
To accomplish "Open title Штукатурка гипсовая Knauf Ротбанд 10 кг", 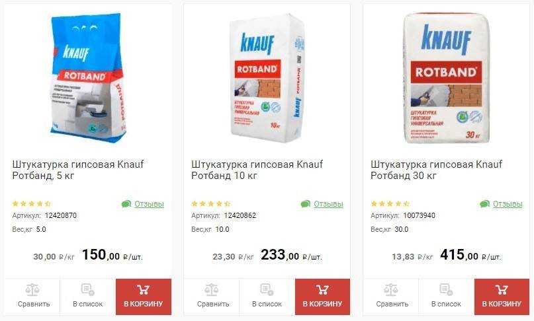I will [257, 170].
